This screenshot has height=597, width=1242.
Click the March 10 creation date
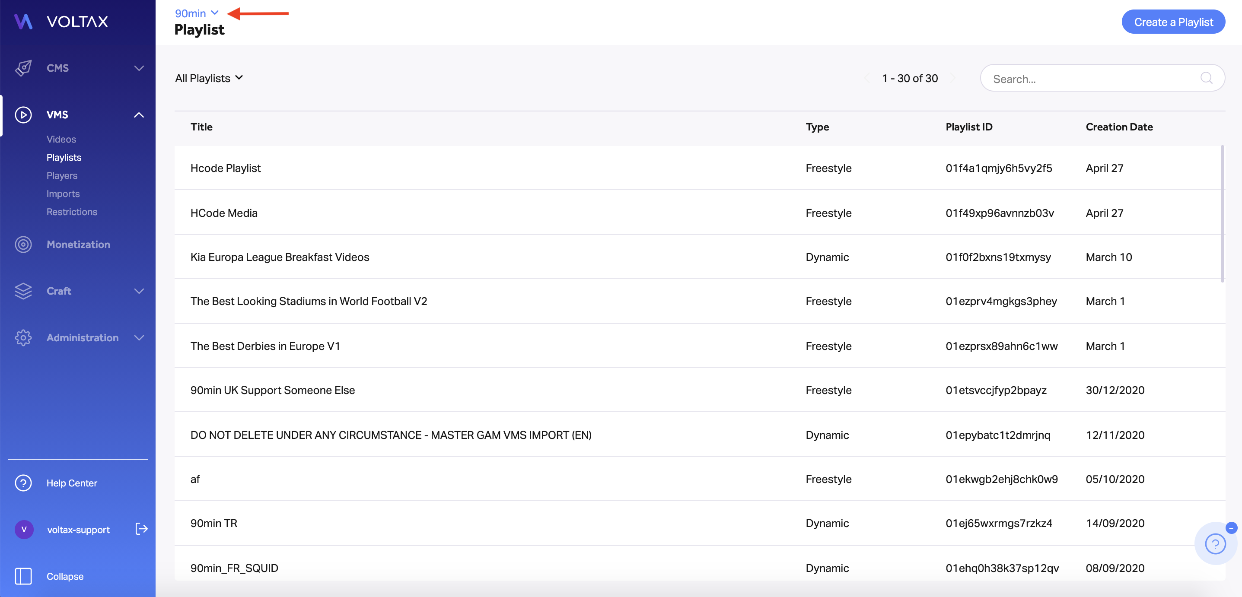coord(1108,257)
